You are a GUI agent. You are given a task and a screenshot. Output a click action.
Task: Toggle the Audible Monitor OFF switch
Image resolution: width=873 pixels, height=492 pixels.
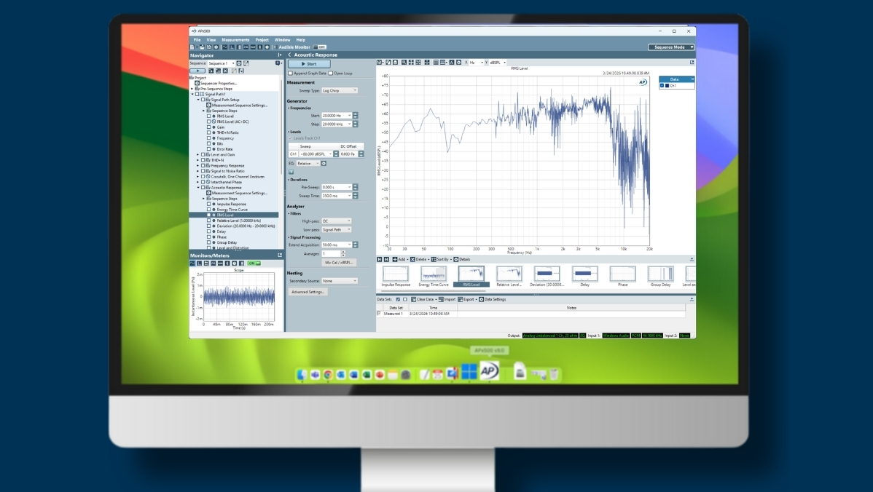point(320,47)
